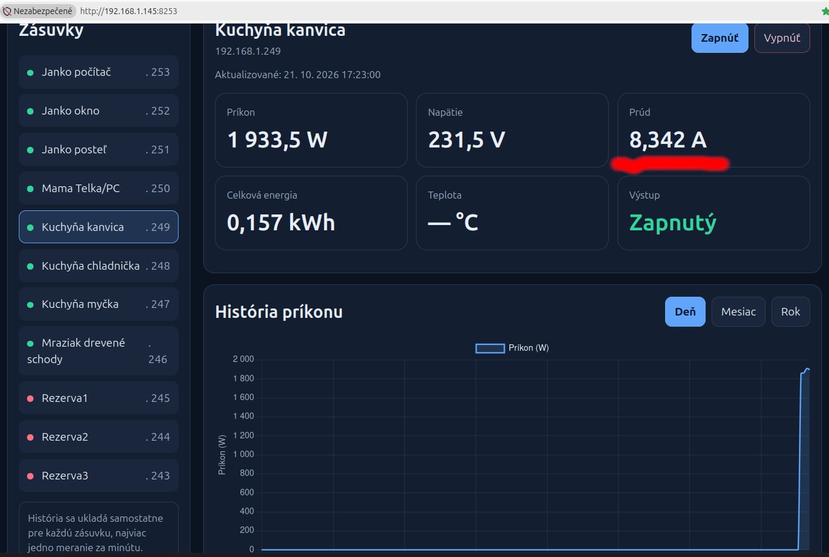
Task: Click the Teplota card label
Action: [x=445, y=195]
